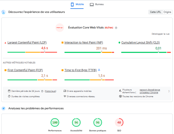The image size is (174, 134).
Task: Click the devices icon beside Divers appareils mobiles
Action: coord(65,91)
